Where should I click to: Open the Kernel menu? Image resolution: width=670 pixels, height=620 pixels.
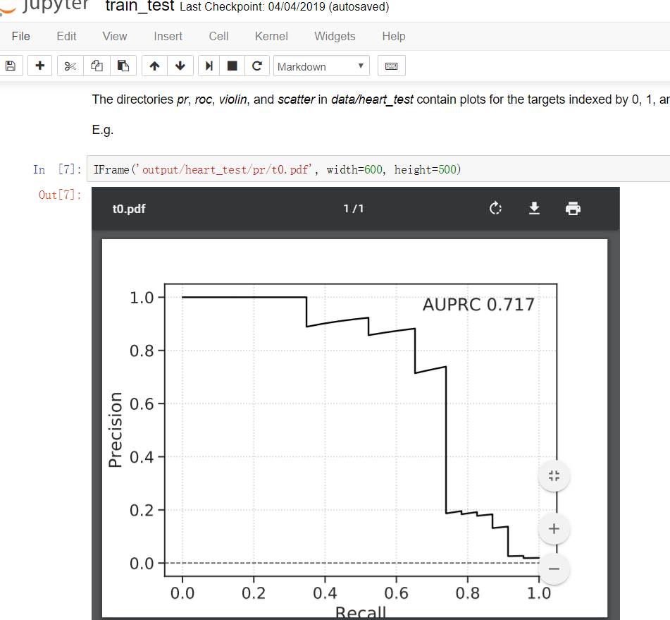271,36
